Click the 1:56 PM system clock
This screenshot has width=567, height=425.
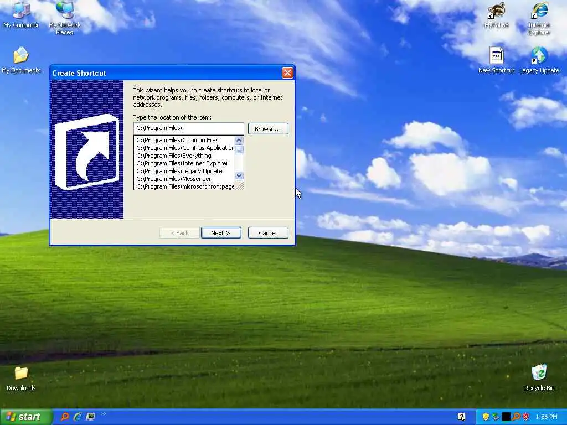tap(547, 417)
